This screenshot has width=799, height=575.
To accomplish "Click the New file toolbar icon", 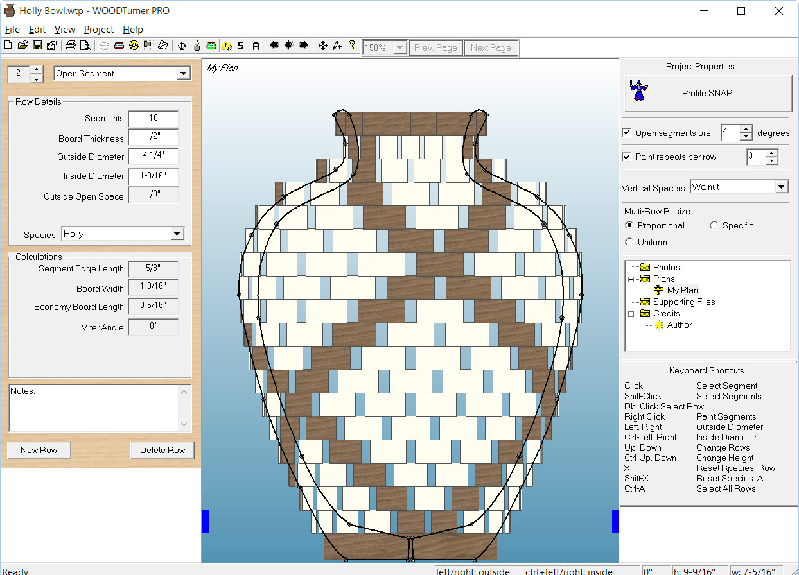I will click(8, 46).
